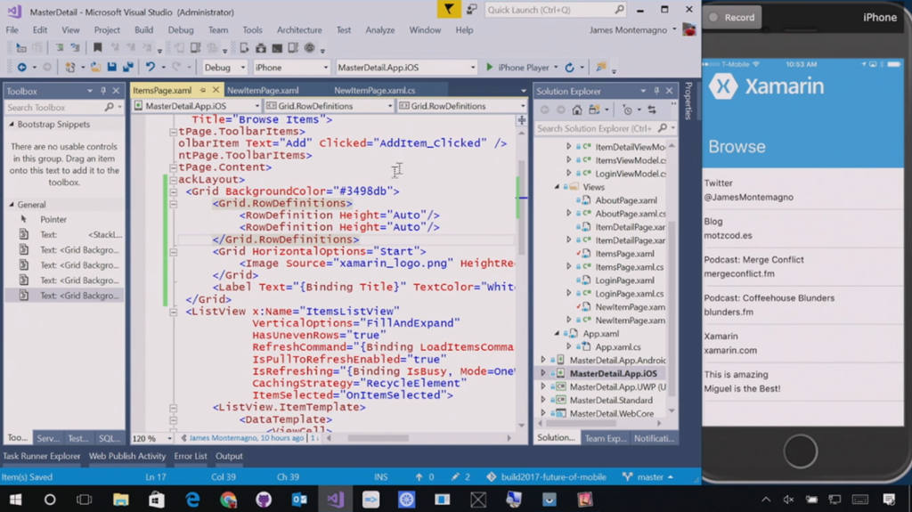Toggle bookmark icon in top toolbar
This screenshot has width=912, height=512.
pyautogui.click(x=97, y=48)
